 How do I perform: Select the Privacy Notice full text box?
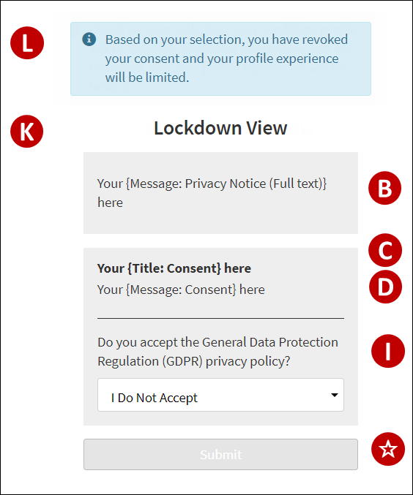(220, 193)
